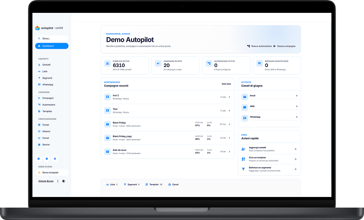
Task: Click the first round icon button above Demo Overdi
Action: 39,159
